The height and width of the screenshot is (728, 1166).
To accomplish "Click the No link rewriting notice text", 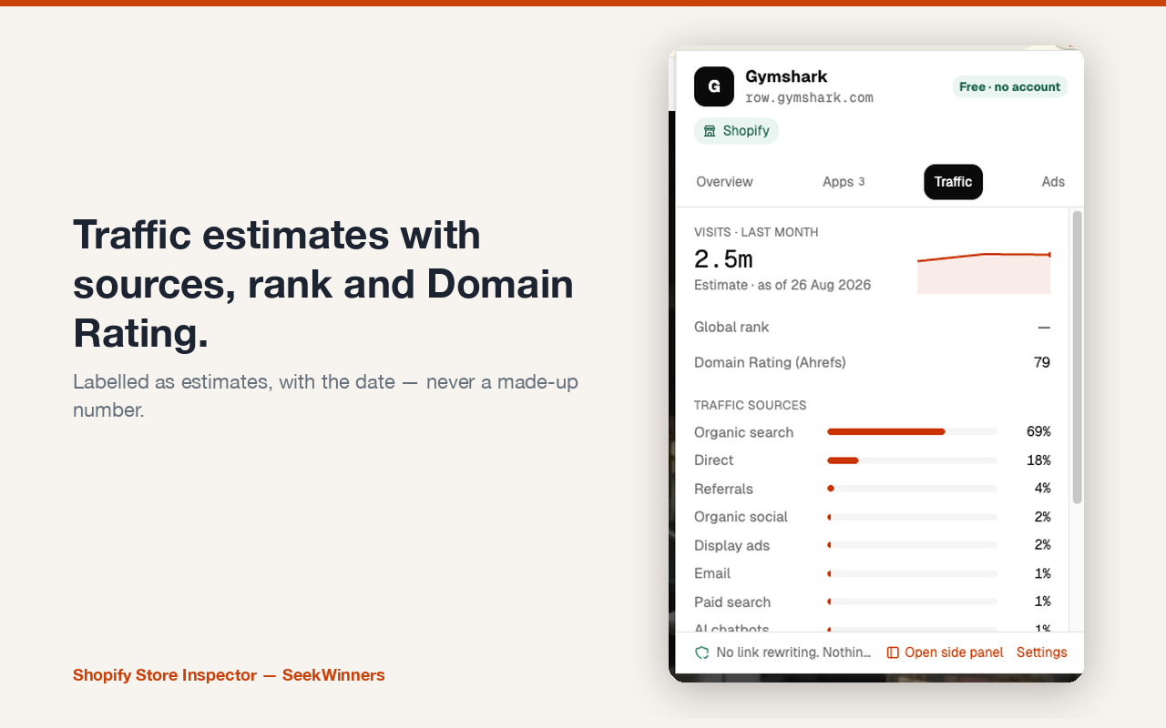I will click(793, 652).
